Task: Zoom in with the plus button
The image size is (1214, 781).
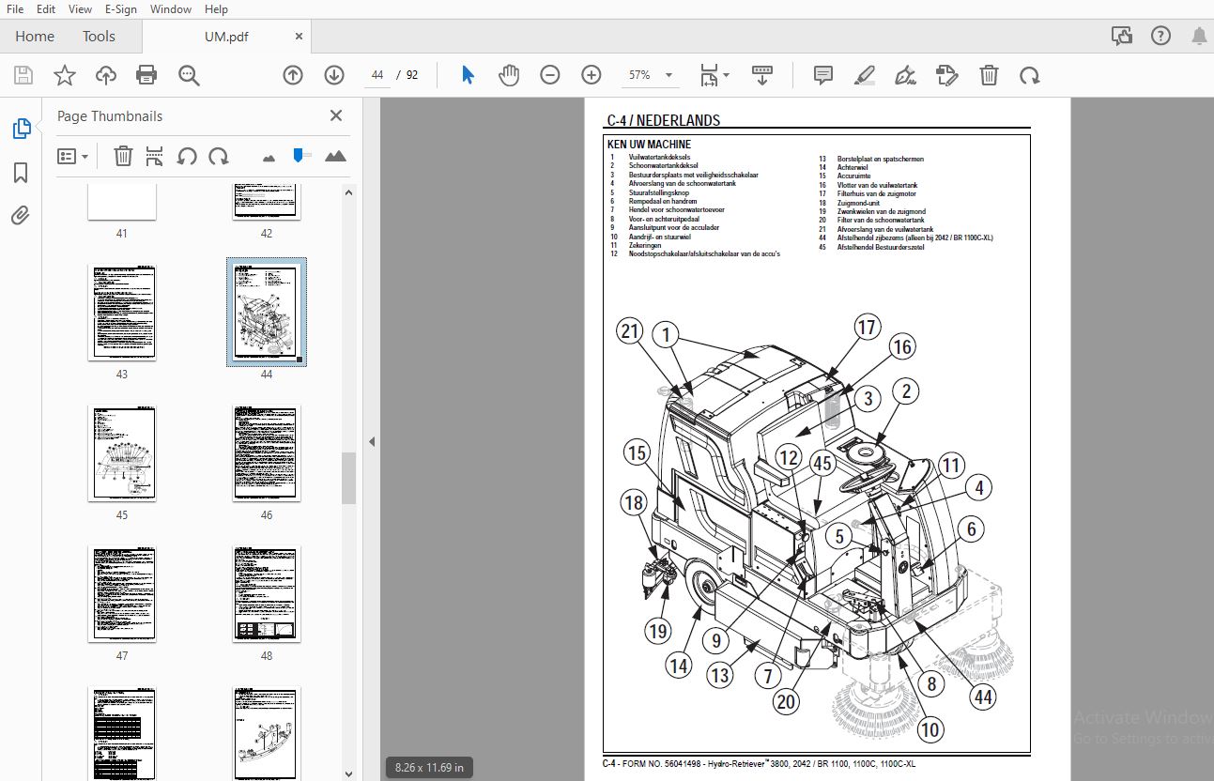Action: (x=592, y=75)
